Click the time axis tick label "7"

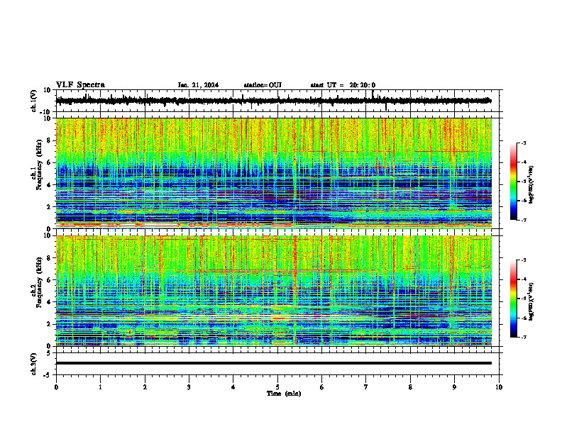[x=366, y=387]
